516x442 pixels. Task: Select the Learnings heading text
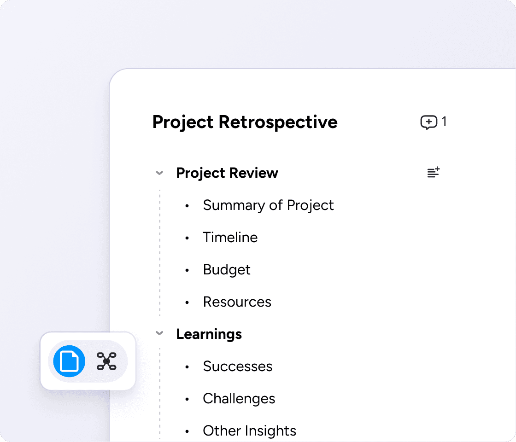point(209,334)
